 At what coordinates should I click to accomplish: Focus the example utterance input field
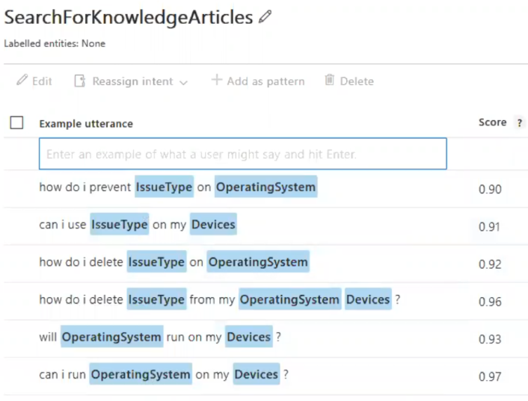(242, 155)
